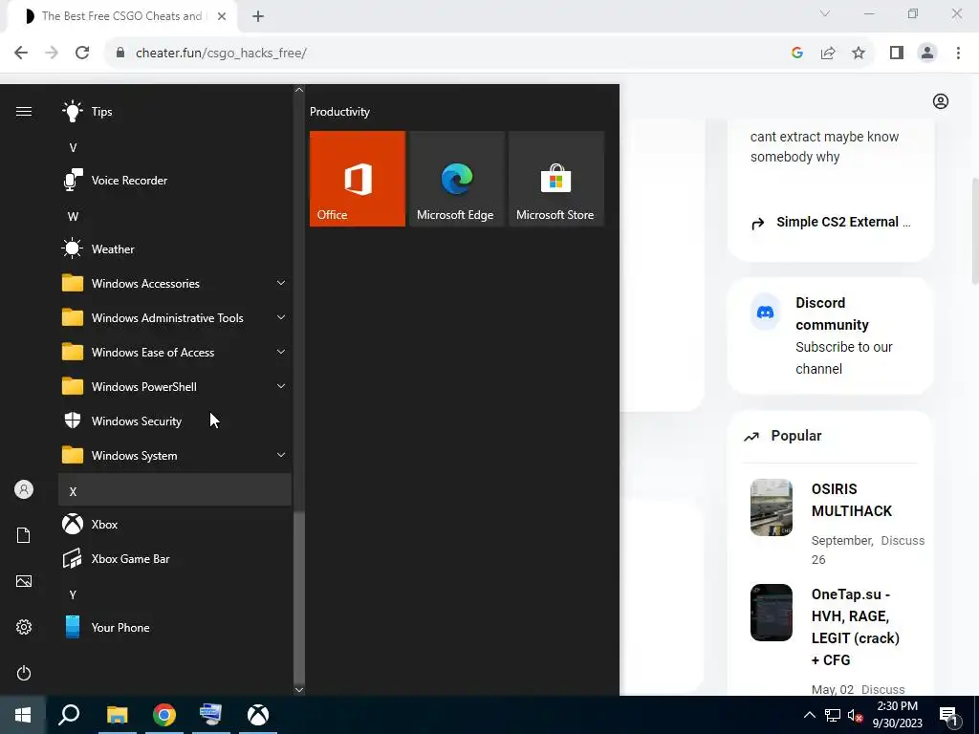Click Start list scroll-down arrow

(299, 690)
